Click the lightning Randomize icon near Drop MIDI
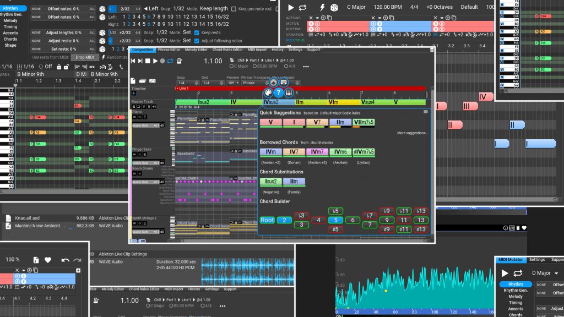Screen dimensions: 564x317 click(x=104, y=57)
